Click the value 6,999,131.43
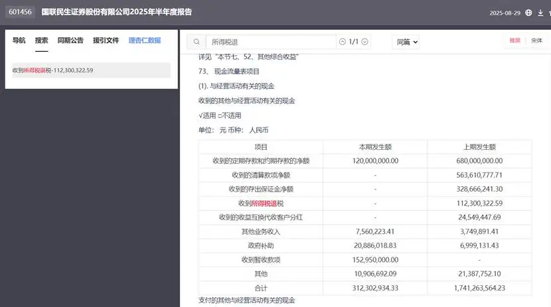Screen dimensions: 551x307 (479, 245)
